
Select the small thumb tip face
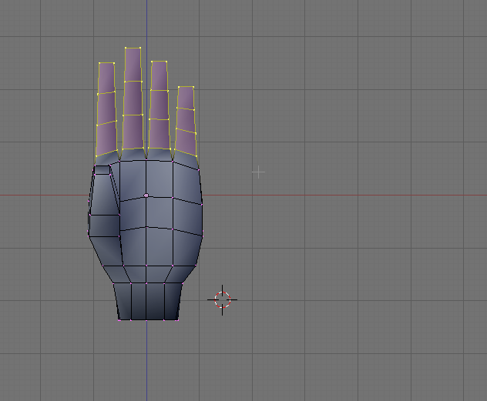(x=102, y=170)
